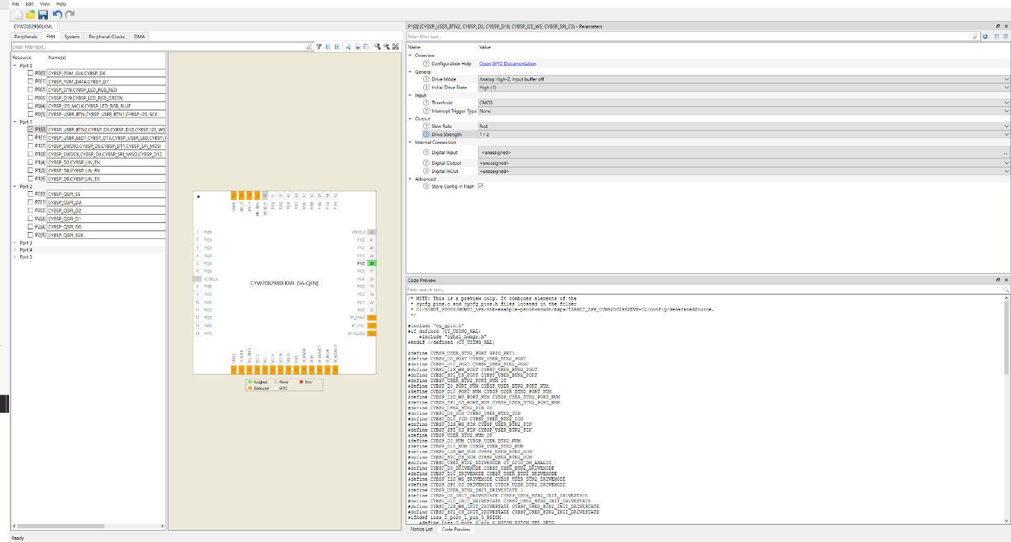Disable the P1[0] pin checkbox
The image size is (1011, 542).
coord(30,129)
